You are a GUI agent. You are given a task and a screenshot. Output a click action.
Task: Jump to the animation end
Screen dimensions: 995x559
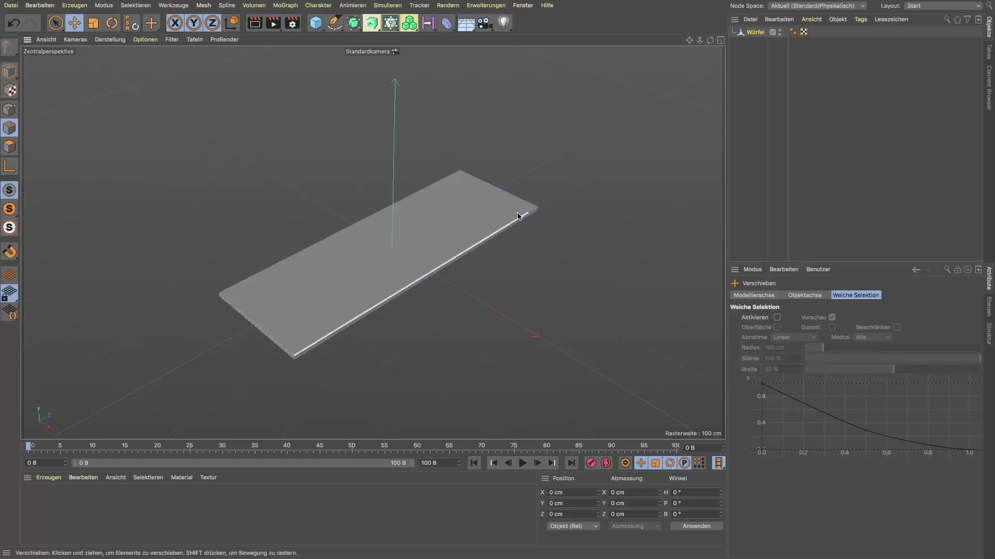[x=571, y=463]
